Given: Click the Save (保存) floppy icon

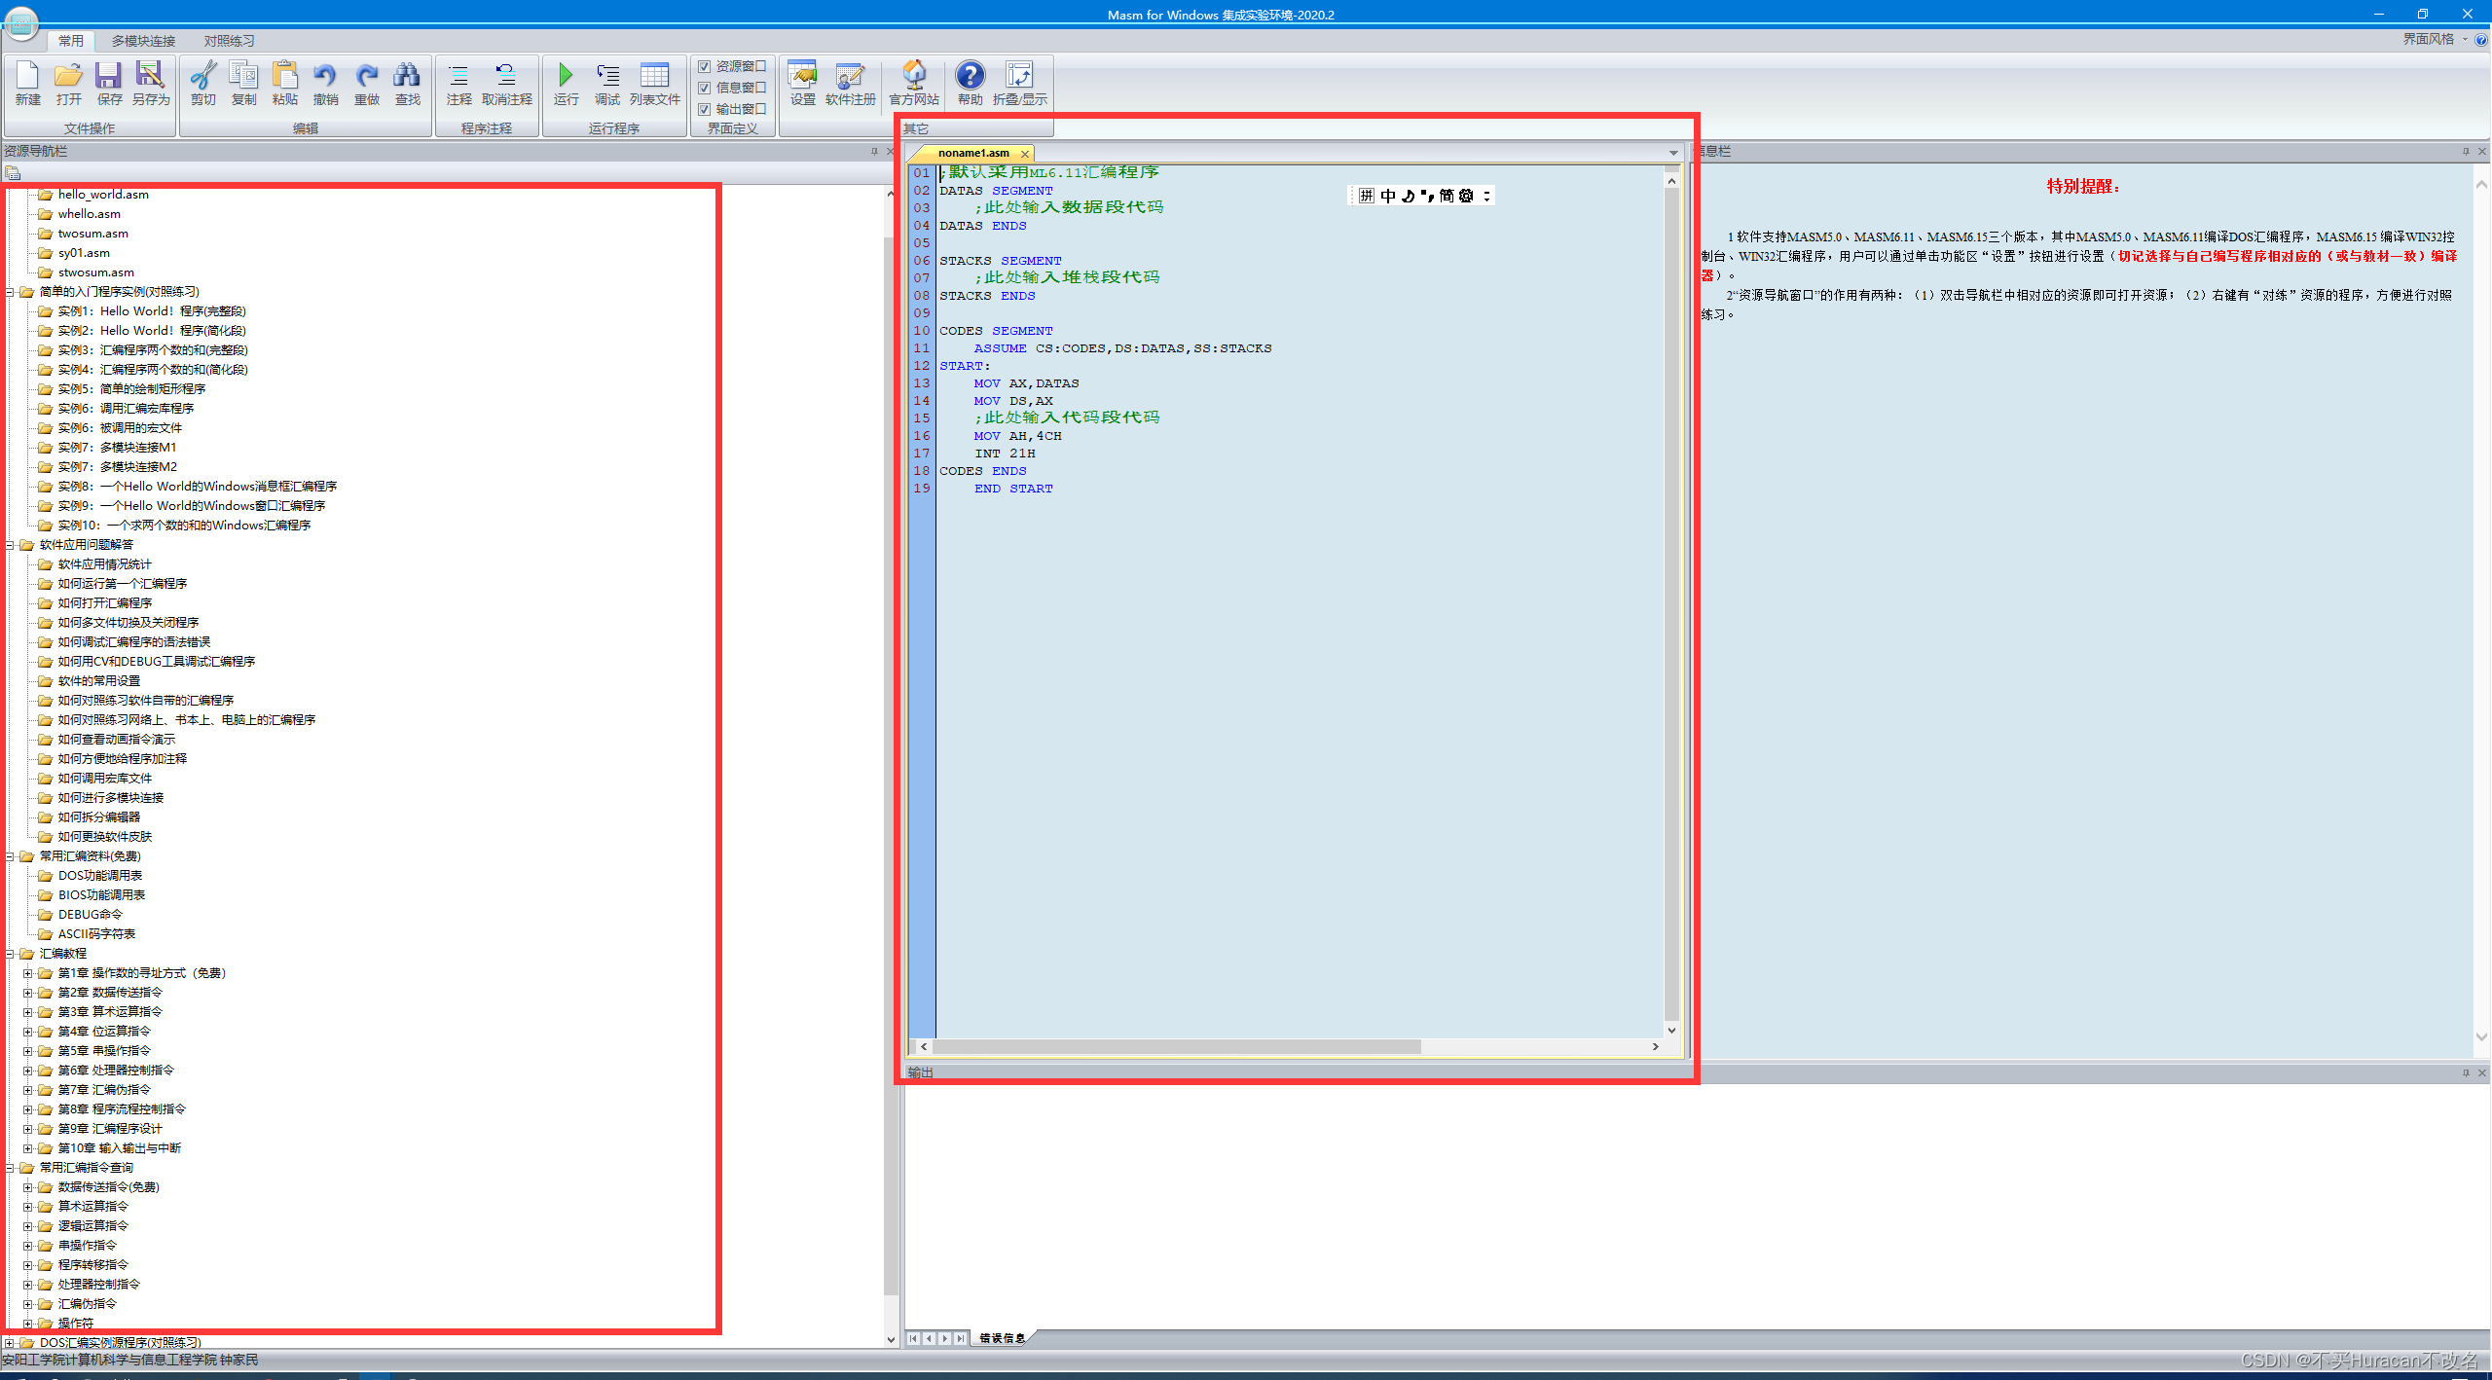Looking at the screenshot, I should tap(109, 76).
